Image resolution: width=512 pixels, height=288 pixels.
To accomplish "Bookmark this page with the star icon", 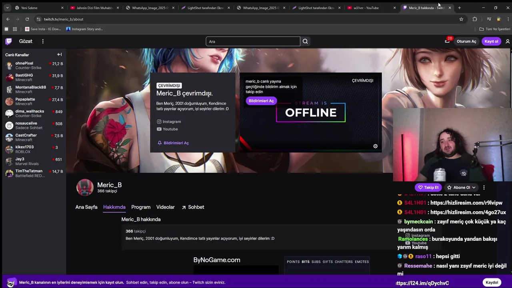I will 461,19.
